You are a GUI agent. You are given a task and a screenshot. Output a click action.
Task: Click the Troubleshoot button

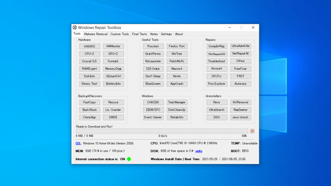217,61
